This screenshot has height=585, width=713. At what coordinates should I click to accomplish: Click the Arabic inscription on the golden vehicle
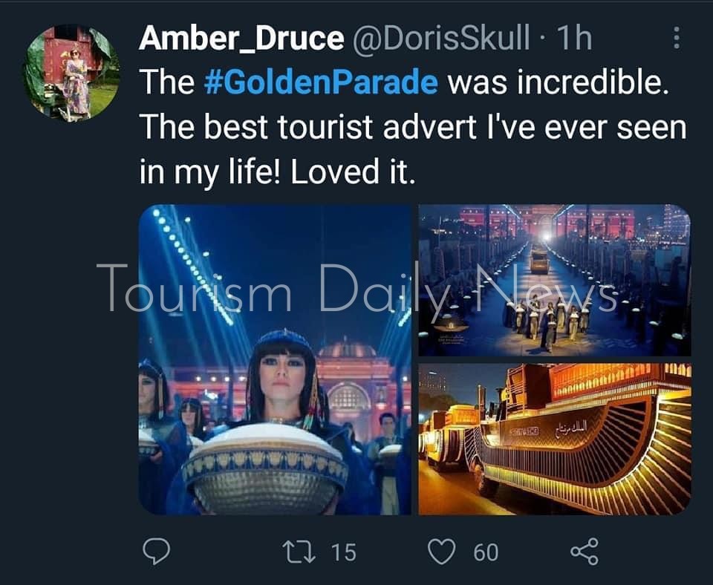[570, 427]
